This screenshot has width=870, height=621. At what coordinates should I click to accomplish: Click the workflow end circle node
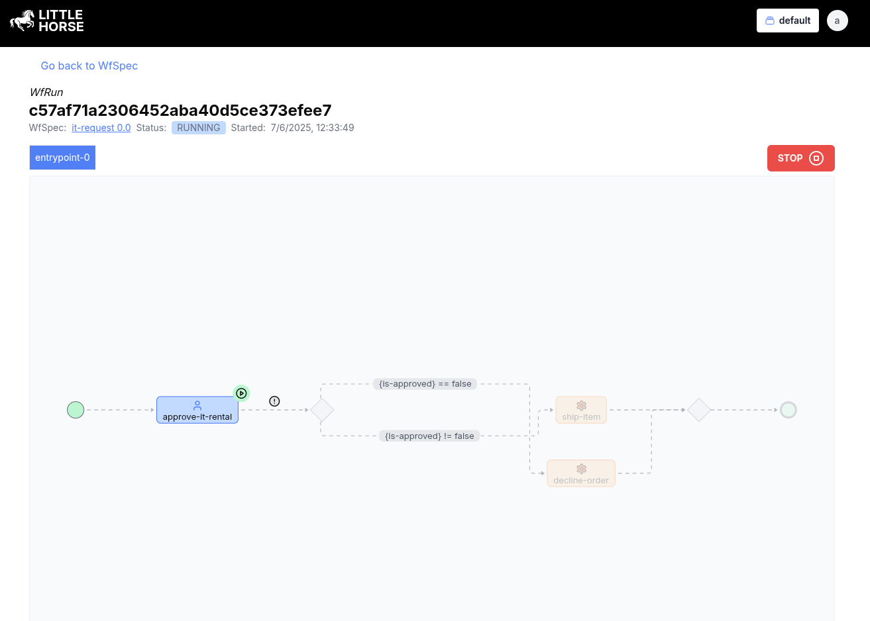pyautogui.click(x=788, y=410)
